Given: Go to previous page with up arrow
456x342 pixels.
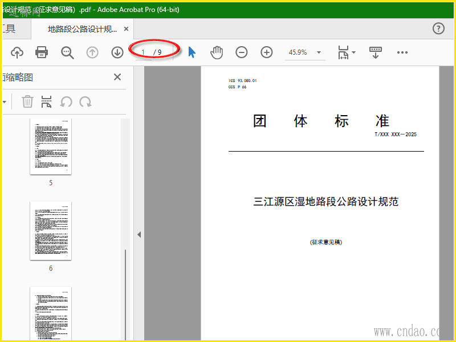Looking at the screenshot, I should tap(92, 52).
